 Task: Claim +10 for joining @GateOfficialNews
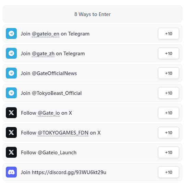click(x=169, y=73)
